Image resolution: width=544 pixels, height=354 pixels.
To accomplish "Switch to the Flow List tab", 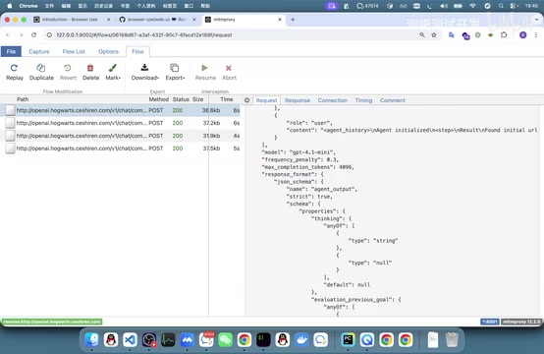I will pyautogui.click(x=74, y=51).
